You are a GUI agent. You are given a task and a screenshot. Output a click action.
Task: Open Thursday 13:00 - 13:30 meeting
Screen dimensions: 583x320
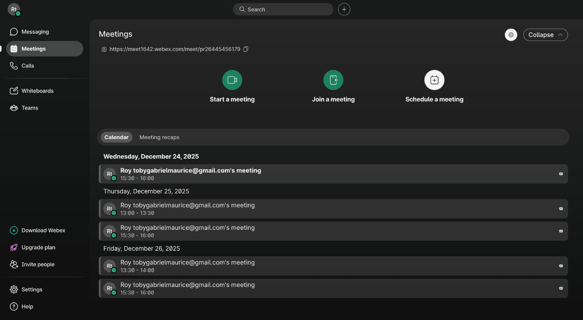pyautogui.click(x=333, y=209)
